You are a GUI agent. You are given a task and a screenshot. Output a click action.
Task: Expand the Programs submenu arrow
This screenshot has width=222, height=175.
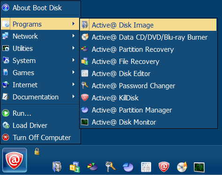[x=74, y=24]
